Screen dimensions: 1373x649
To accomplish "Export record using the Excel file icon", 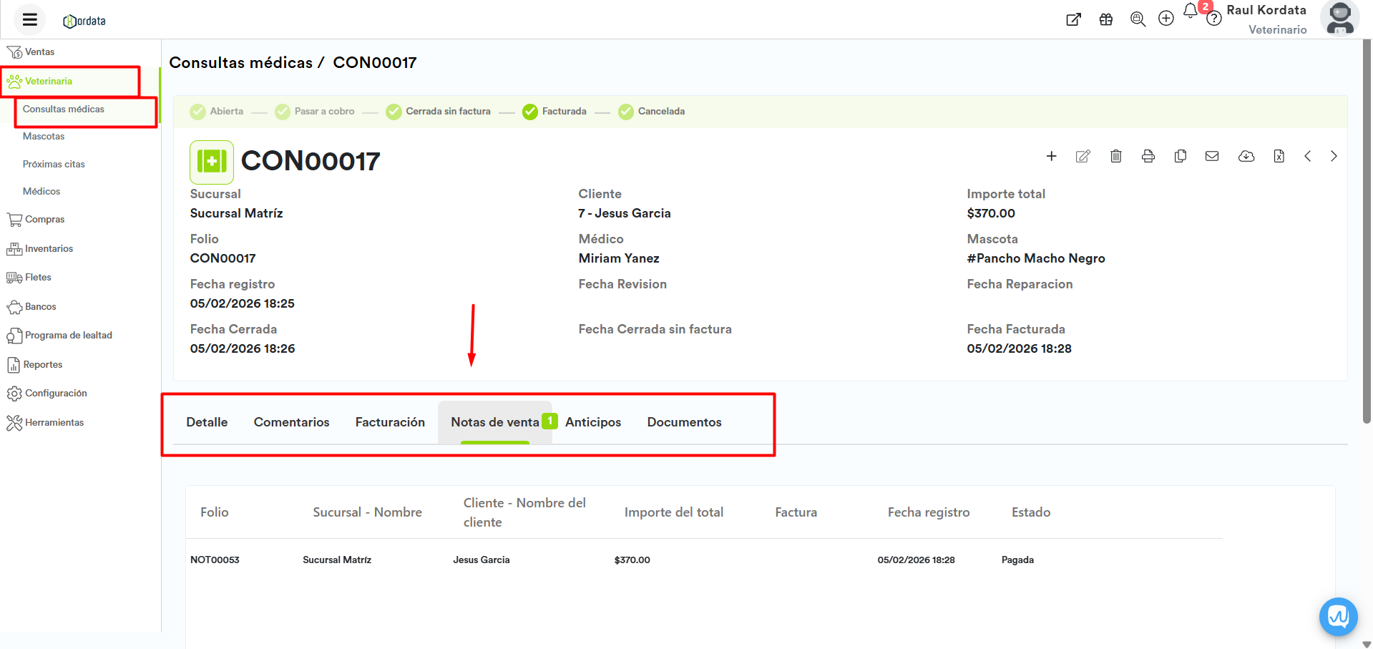I will tap(1279, 157).
